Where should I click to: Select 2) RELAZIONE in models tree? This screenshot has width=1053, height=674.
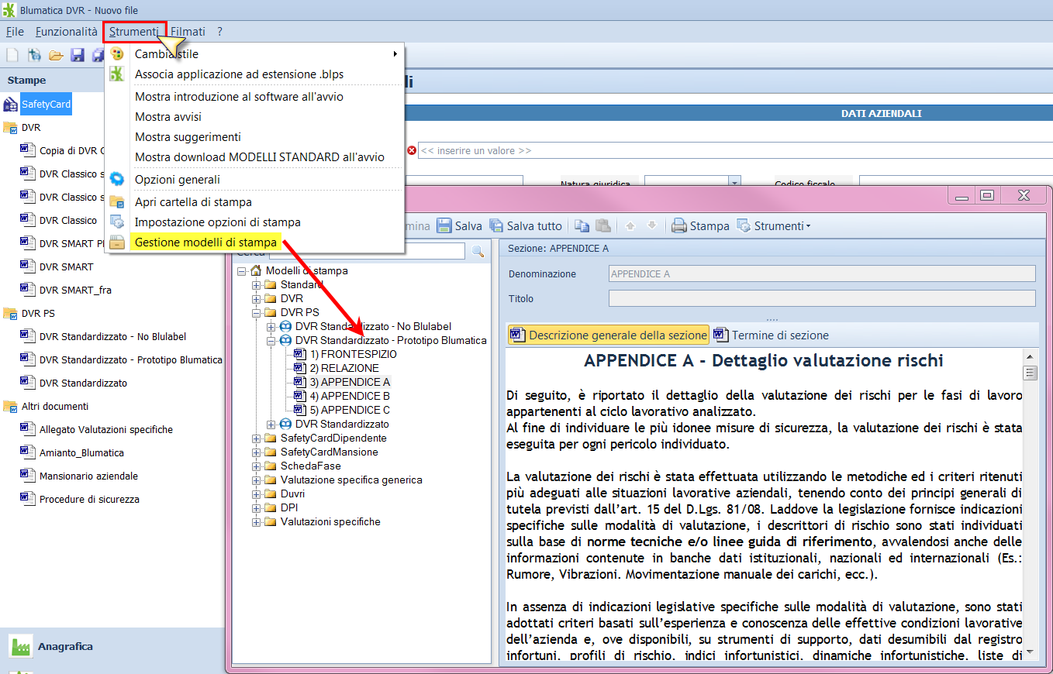[344, 368]
